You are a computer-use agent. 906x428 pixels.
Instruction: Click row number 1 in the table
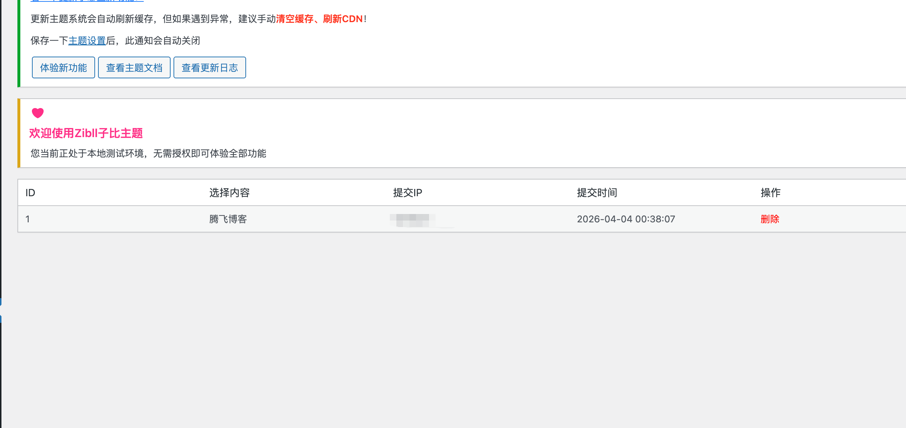(28, 219)
